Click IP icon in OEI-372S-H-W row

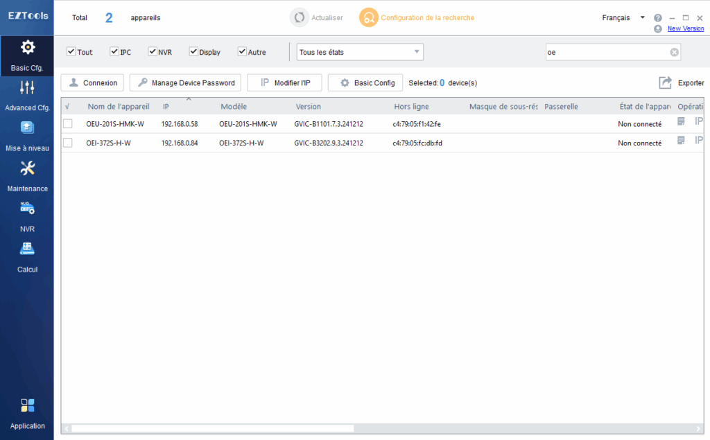tap(699, 141)
